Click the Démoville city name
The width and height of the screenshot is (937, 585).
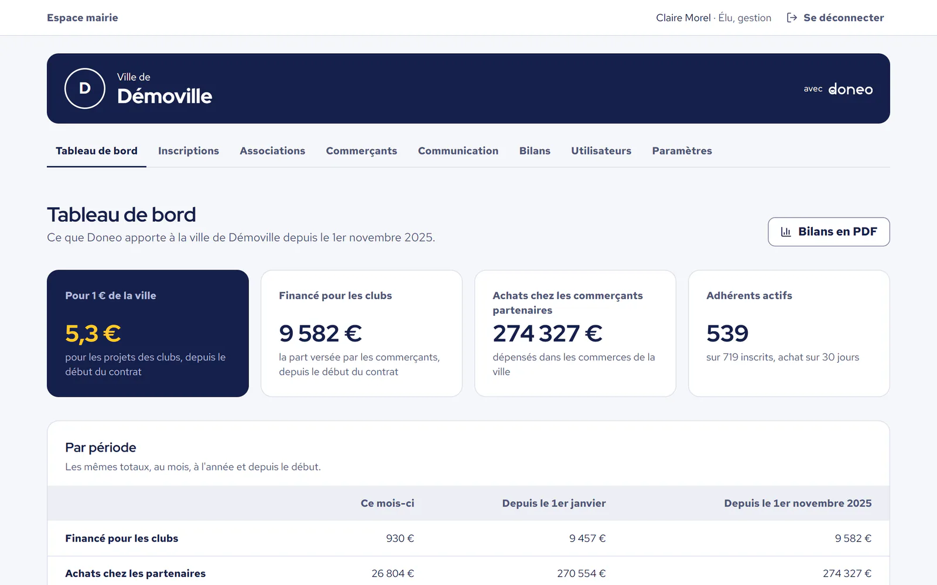tap(165, 96)
